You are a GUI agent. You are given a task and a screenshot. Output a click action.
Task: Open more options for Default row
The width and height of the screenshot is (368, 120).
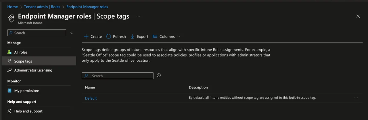[356, 98]
